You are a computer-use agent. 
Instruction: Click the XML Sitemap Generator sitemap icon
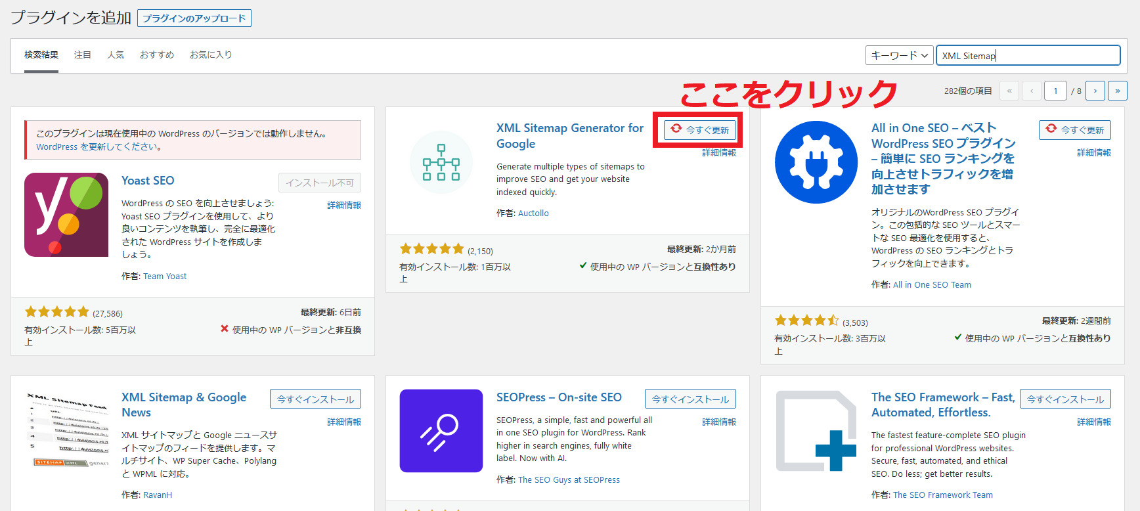[441, 163]
